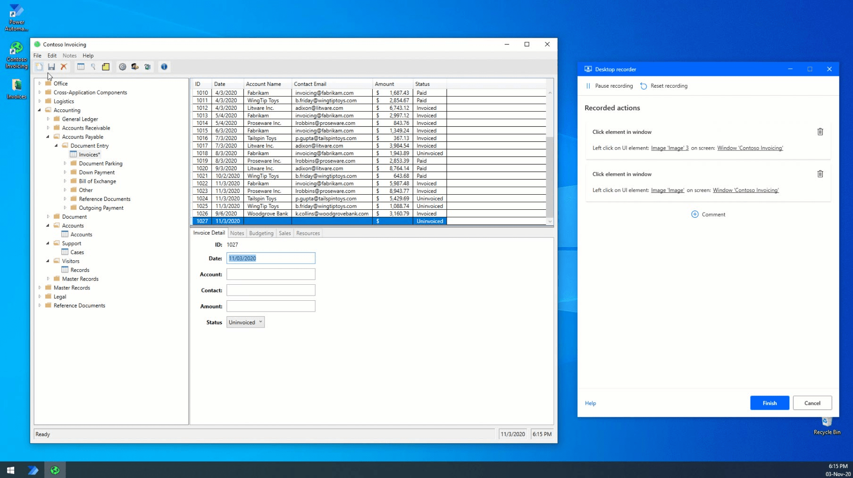Add a Comment to recorded actions
This screenshot has height=478, width=853.
[708, 214]
